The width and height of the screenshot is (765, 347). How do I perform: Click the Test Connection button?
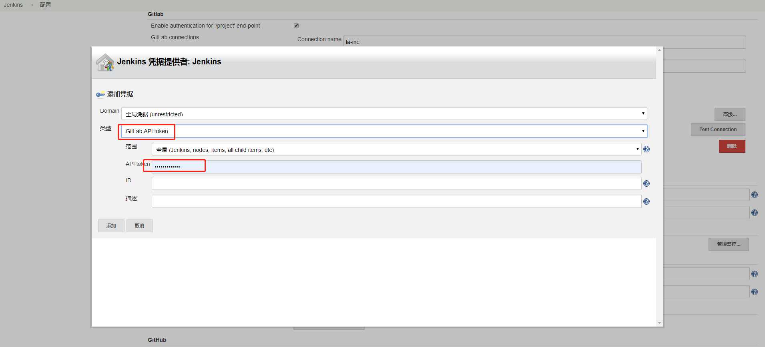pos(718,130)
